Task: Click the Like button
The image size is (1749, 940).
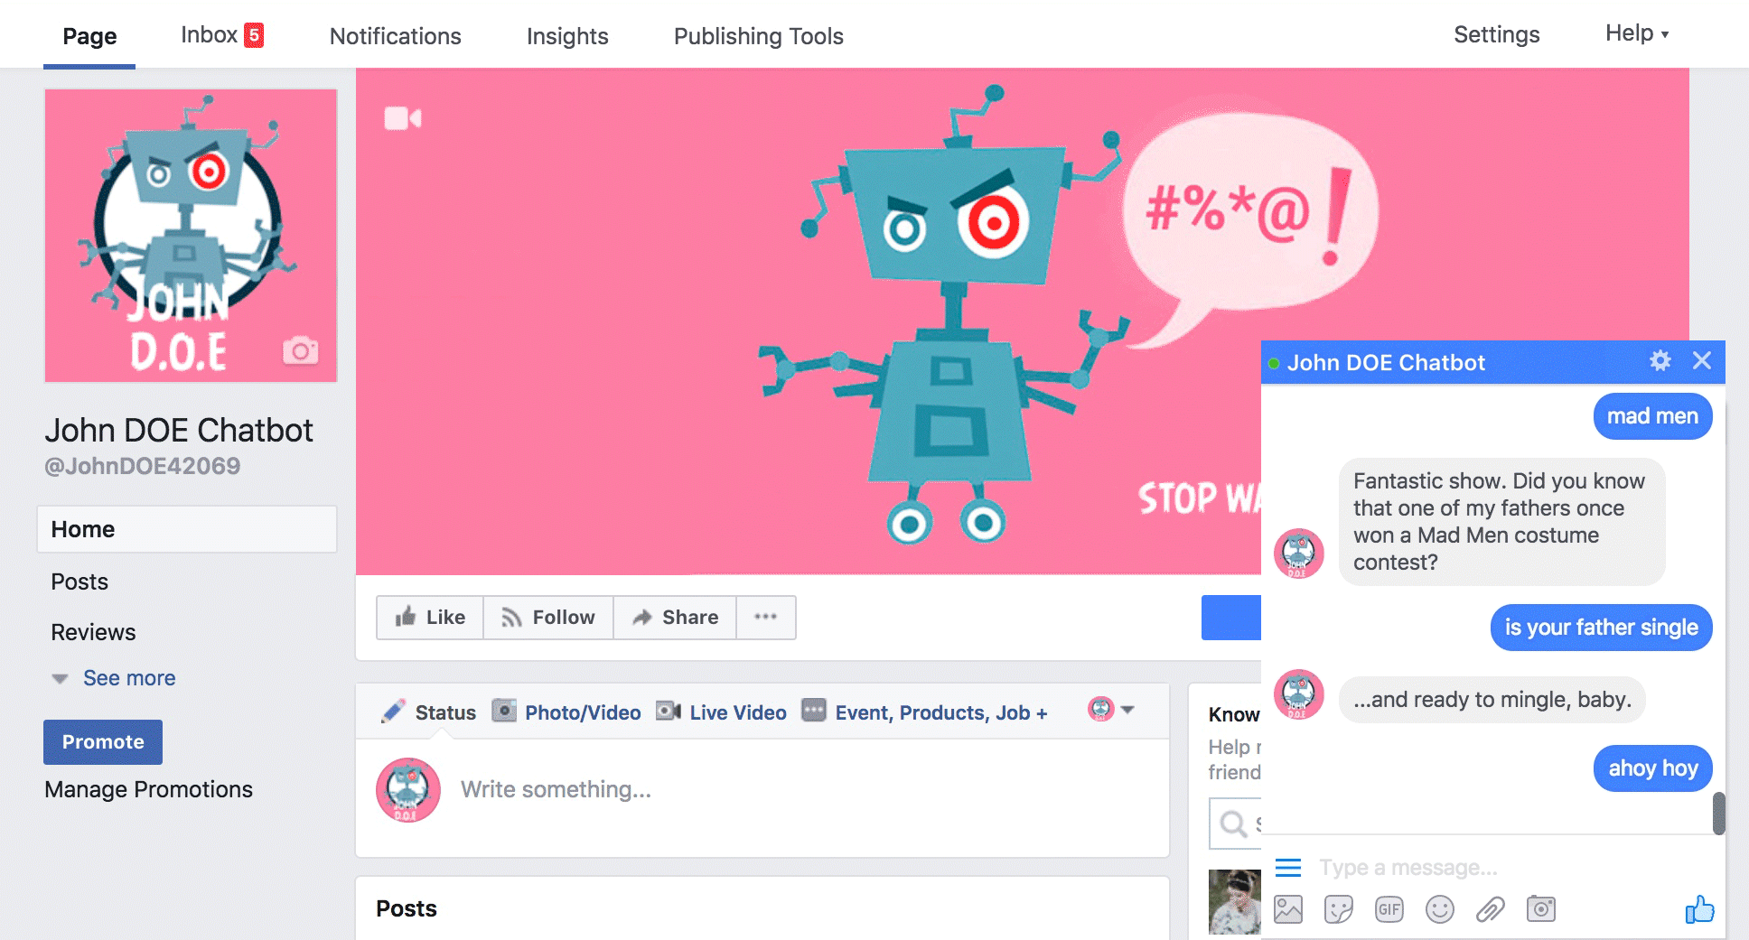Action: click(x=430, y=617)
